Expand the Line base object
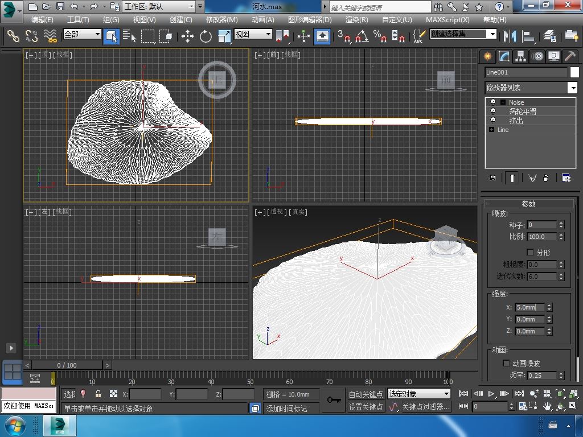583x437 pixels. [x=491, y=130]
